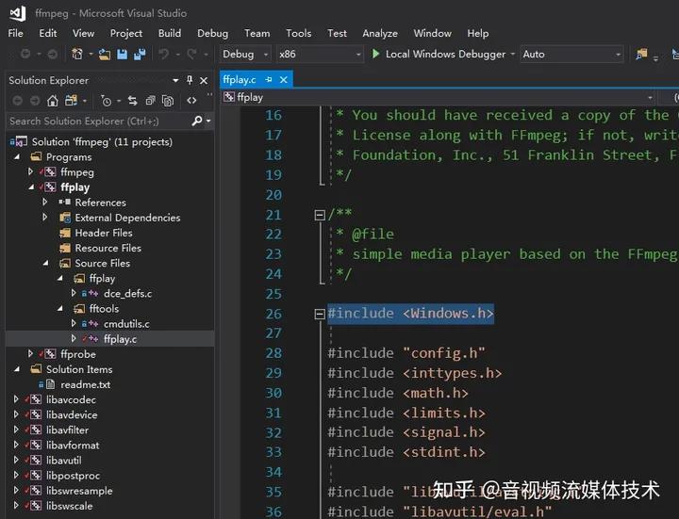The width and height of the screenshot is (679, 519).
Task: Select the Header Files folder
Action: click(x=104, y=233)
